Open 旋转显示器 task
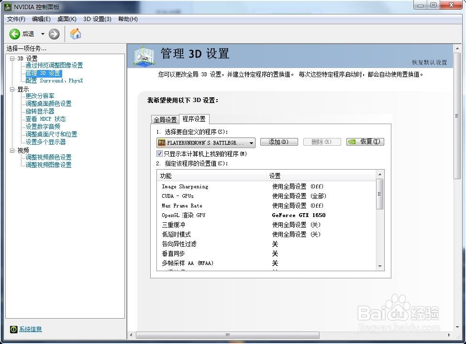 (x=40, y=111)
